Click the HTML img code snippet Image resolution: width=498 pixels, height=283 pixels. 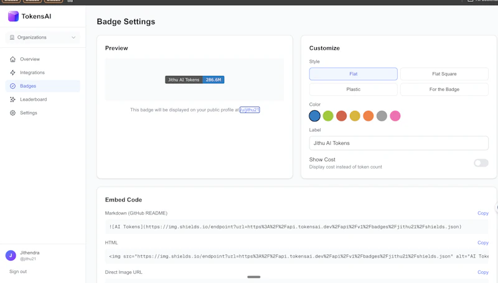pos(299,256)
